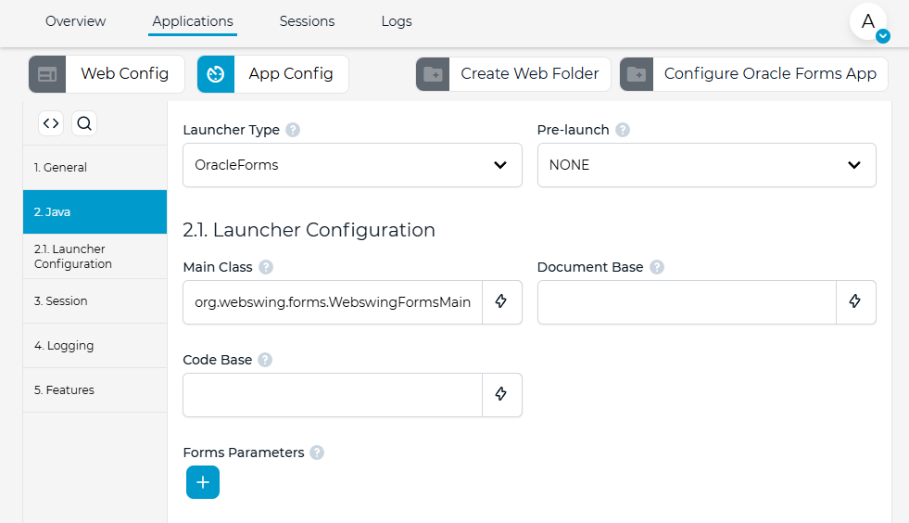Add a new Forms Parameter
This screenshot has height=523, width=909.
(203, 482)
